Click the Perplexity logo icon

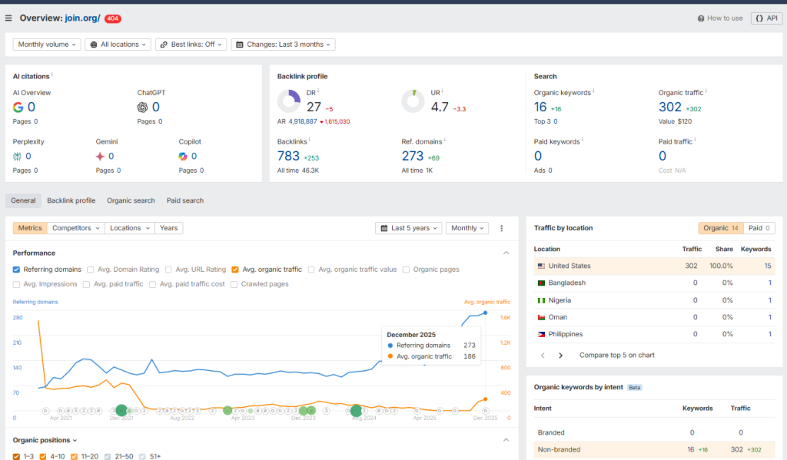click(18, 156)
